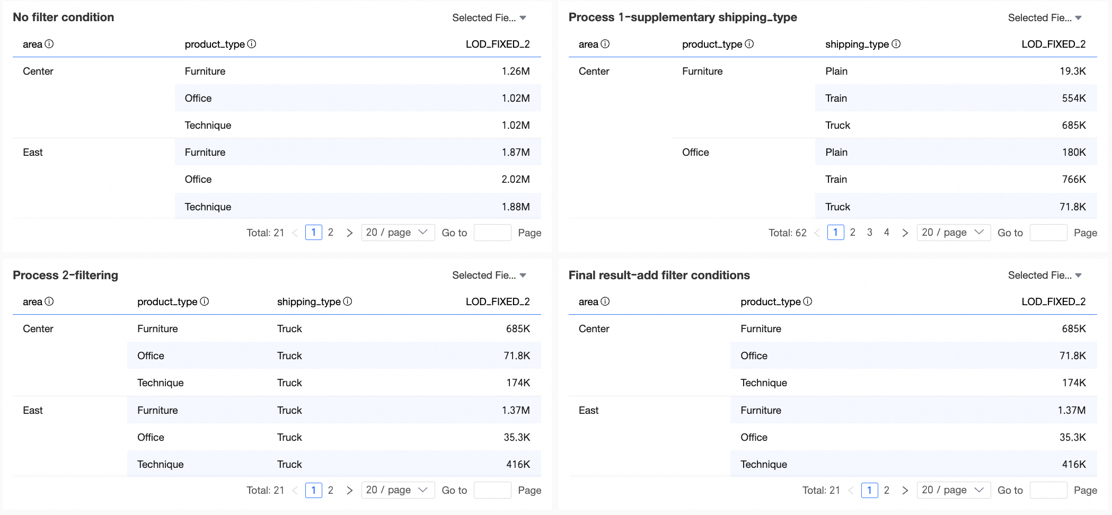1112x515 pixels.
Task: Focus Go to page field in No filter table
Action: [492, 233]
